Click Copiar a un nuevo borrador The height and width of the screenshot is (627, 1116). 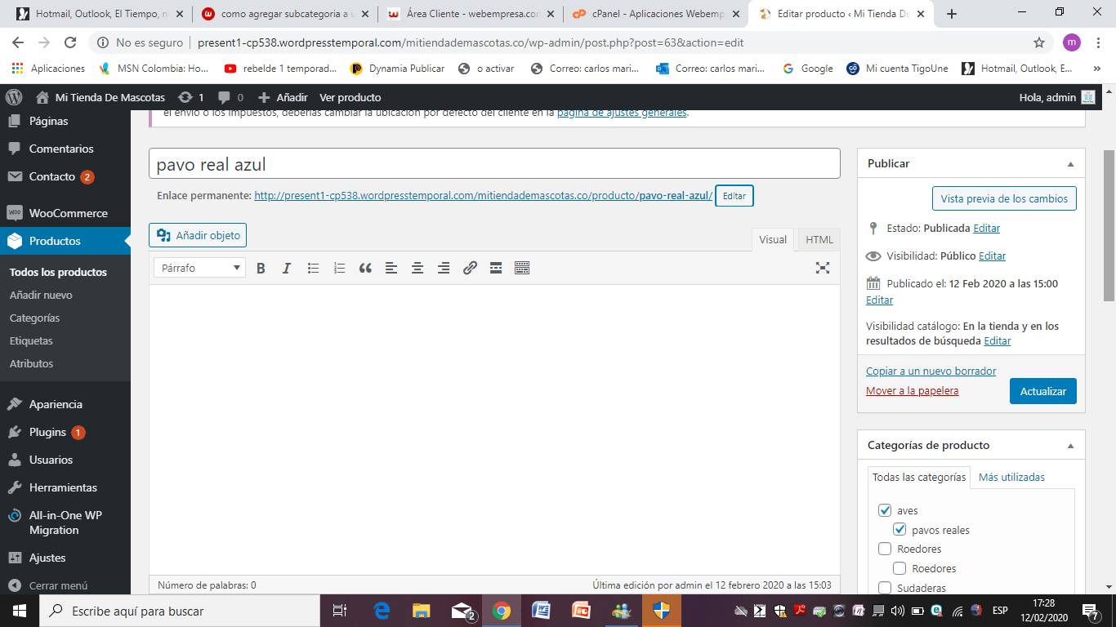coord(931,371)
